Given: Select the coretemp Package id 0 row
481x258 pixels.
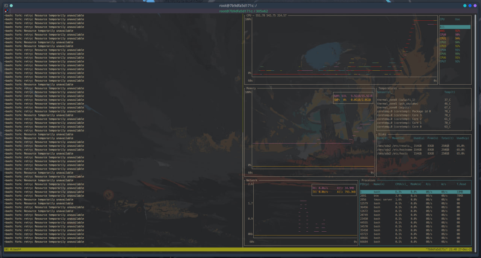Looking at the screenshot, I should click(424, 111).
